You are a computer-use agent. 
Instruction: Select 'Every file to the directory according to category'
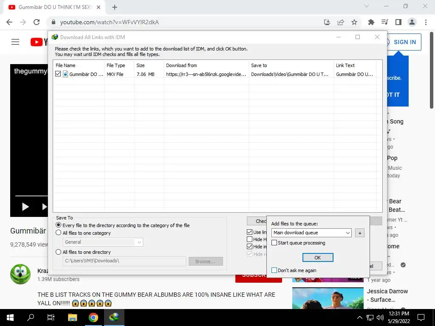tap(59, 225)
